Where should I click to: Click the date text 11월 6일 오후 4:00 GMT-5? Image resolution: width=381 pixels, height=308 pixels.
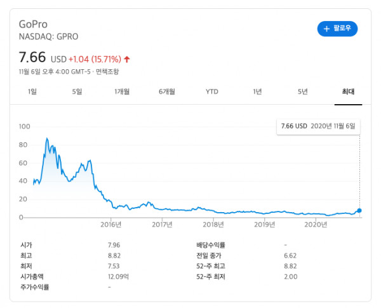pyautogui.click(x=55, y=72)
